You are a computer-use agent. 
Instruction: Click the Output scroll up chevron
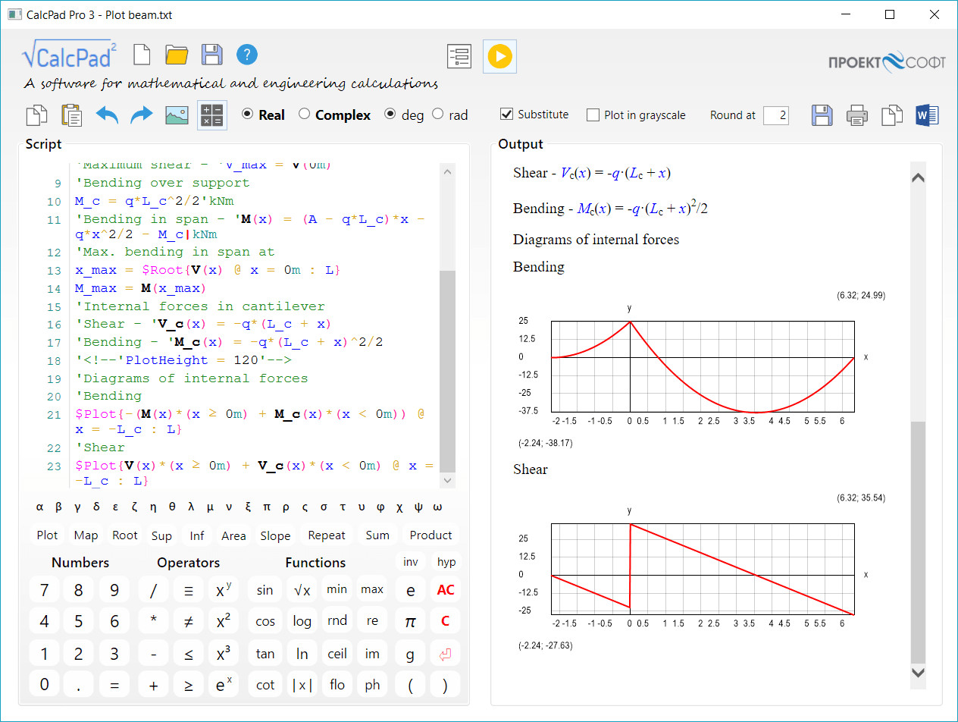tap(918, 178)
